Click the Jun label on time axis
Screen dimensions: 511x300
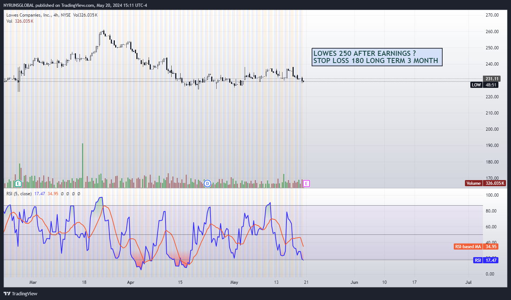pyautogui.click(x=355, y=282)
